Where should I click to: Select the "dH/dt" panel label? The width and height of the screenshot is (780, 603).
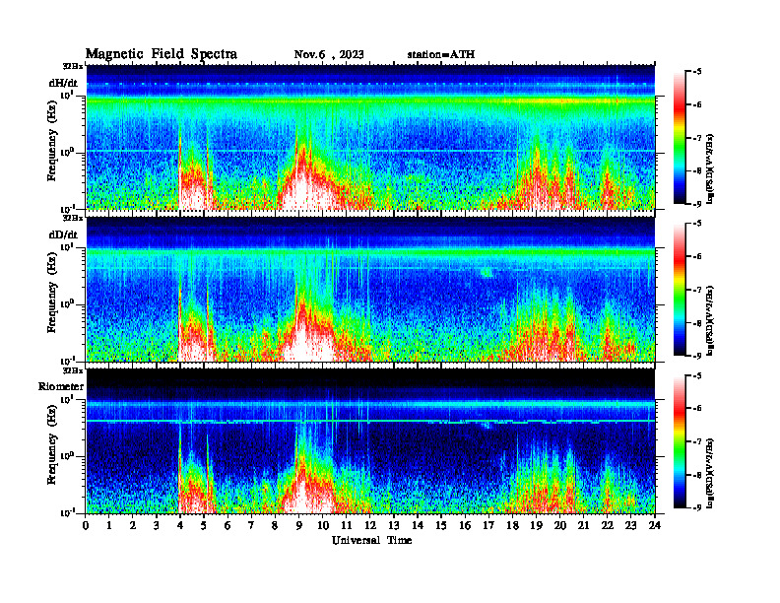coord(63,83)
